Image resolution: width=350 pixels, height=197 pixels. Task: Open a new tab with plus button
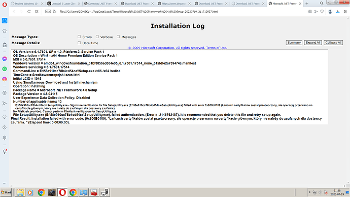(x=307, y=4)
